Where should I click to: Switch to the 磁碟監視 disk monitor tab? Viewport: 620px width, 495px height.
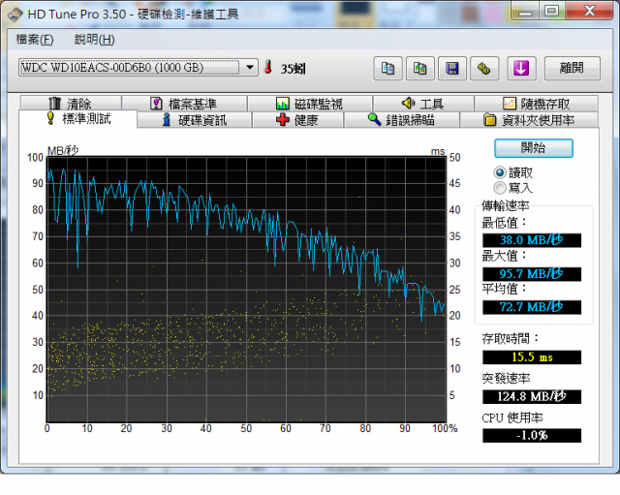click(310, 104)
